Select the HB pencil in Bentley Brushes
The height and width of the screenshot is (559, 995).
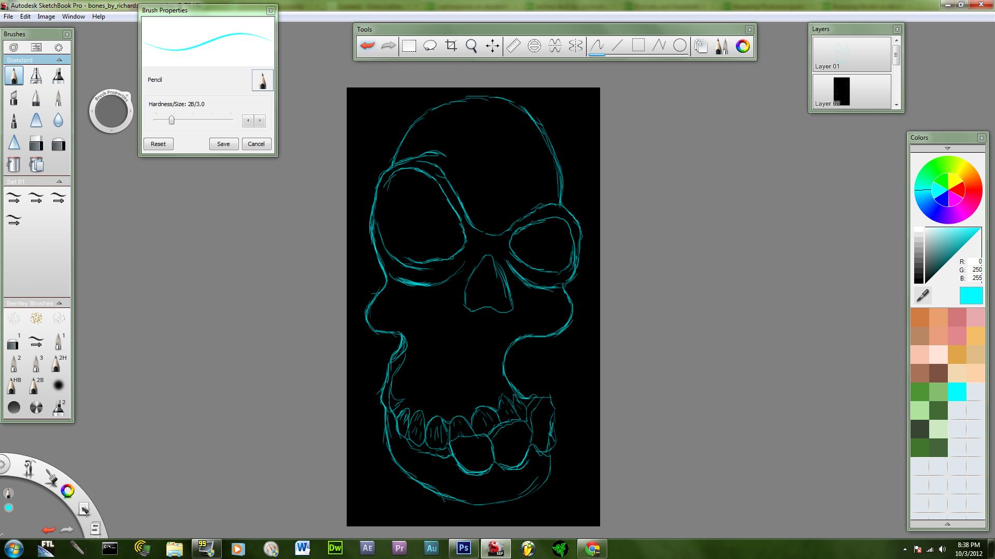tap(13, 386)
